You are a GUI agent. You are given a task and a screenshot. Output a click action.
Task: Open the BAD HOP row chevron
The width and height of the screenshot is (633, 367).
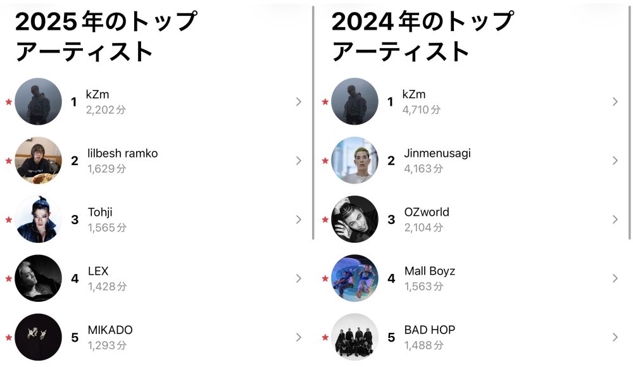(x=615, y=337)
